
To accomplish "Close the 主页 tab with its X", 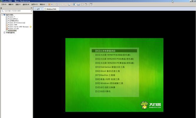I will tap(42, 9).
